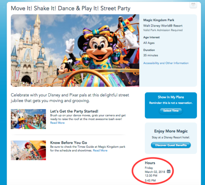This screenshot has height=185, width=205.
Task: Open the Donald Duck parade thumbnail
Action: coord(28,119)
